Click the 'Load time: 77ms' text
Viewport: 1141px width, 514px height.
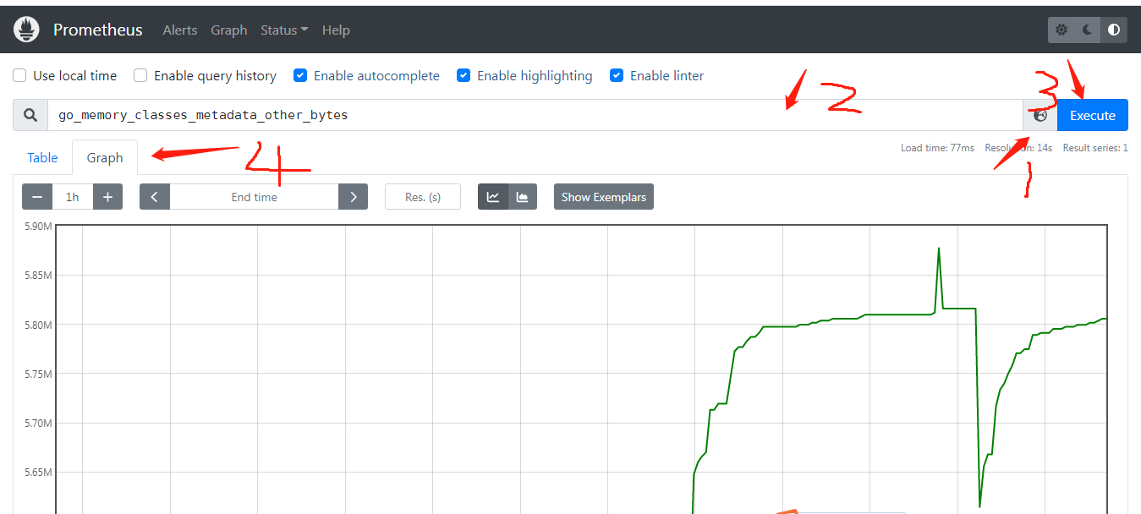[x=937, y=148]
